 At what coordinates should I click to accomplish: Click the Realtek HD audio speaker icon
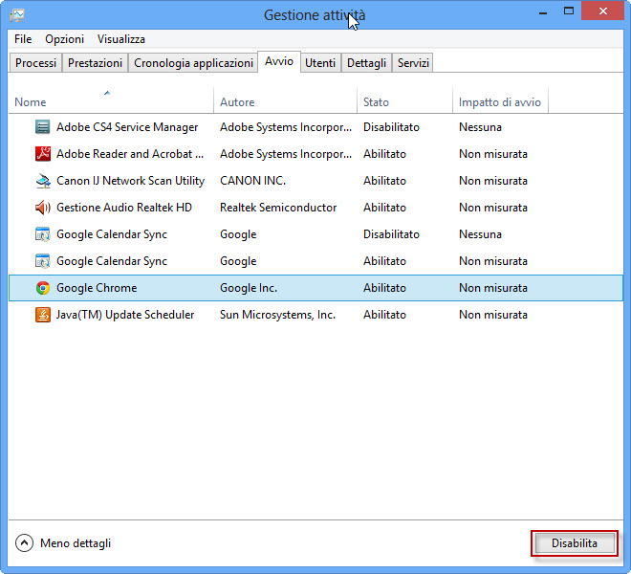(43, 208)
